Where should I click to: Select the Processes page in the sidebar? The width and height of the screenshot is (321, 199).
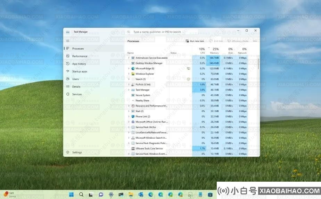pos(94,49)
